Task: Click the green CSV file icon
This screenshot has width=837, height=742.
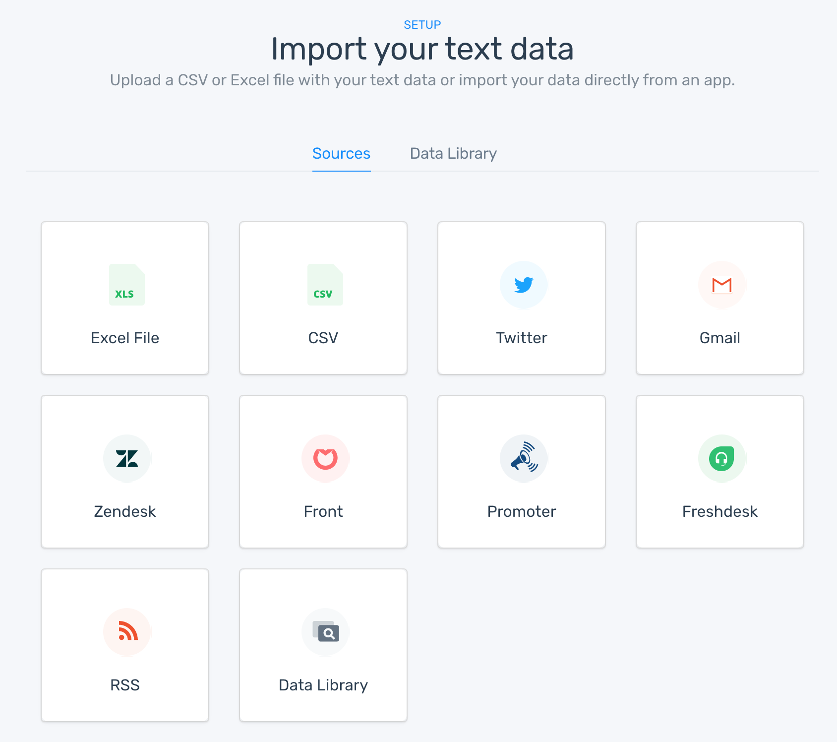Action: click(x=325, y=285)
